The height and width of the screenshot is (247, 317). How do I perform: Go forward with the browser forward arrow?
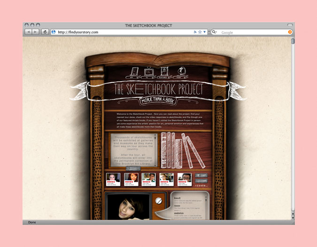point(36,32)
